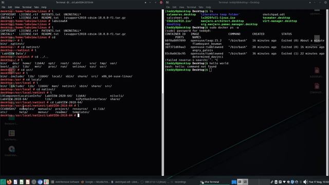Switch to Google Mozilla Firefox taskbar window
Viewport: 329px width, 185px height.
point(95,182)
